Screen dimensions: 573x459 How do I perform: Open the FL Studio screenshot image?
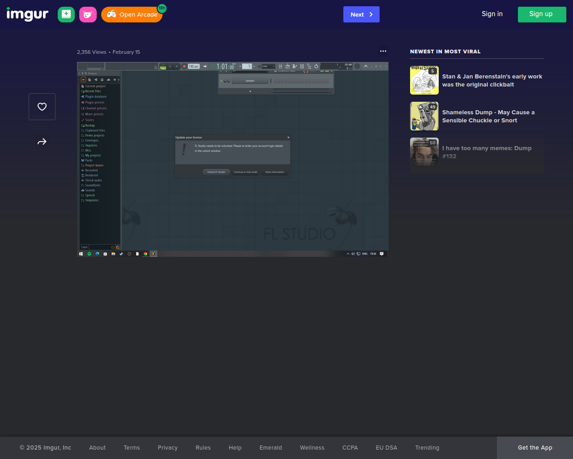pos(233,159)
